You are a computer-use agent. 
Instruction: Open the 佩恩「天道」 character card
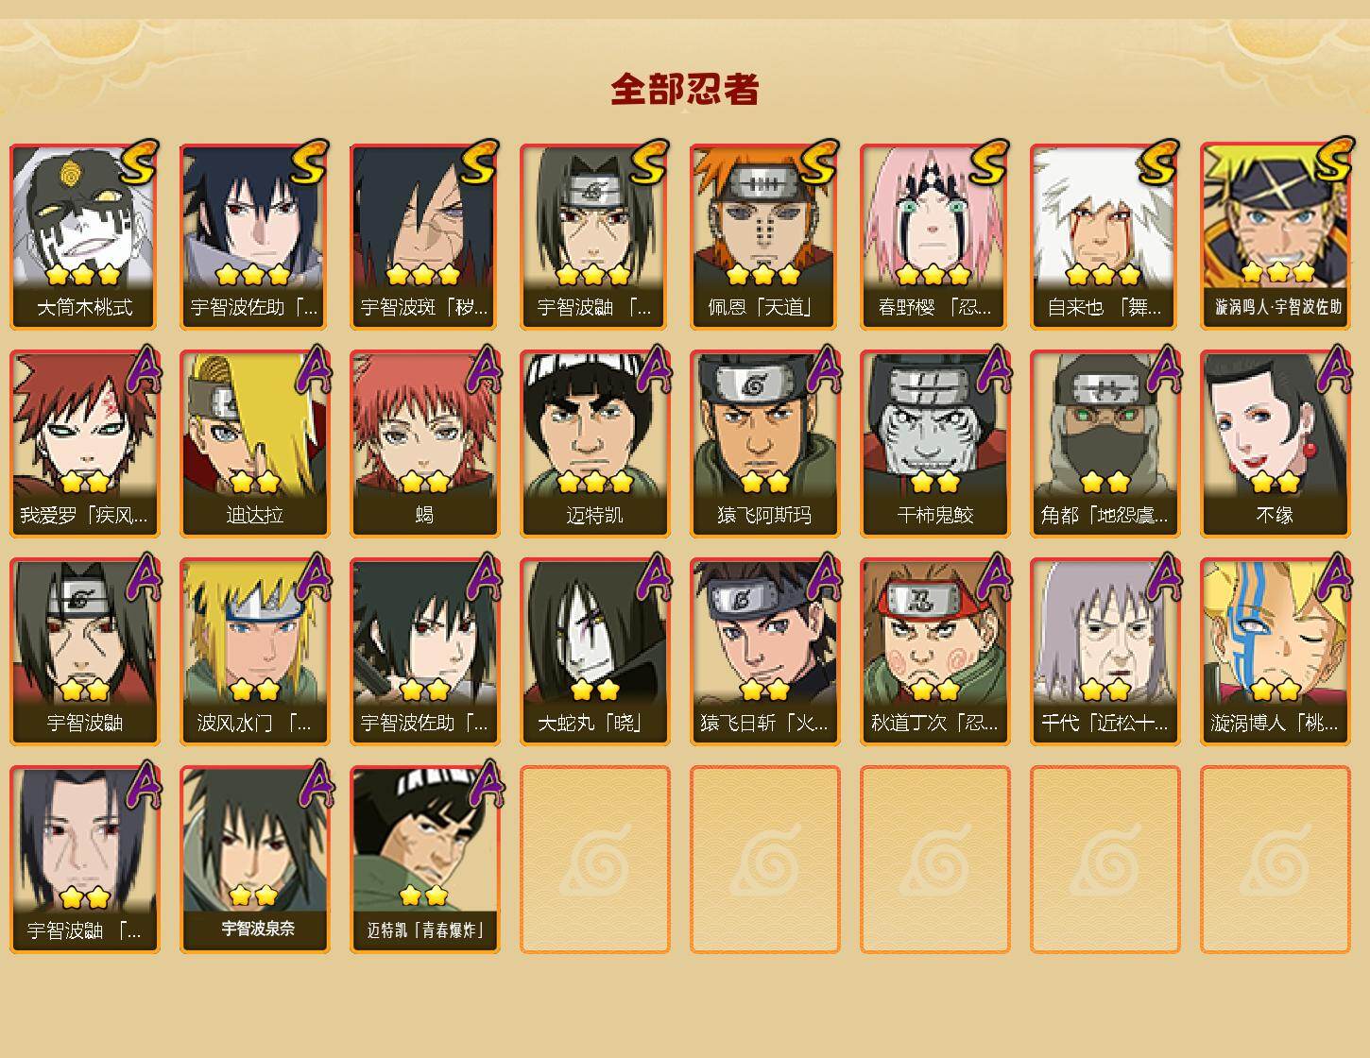(x=764, y=236)
